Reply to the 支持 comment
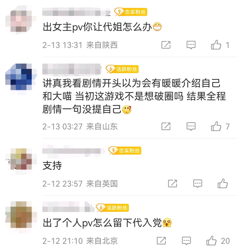The image size is (238, 246). [198, 183]
